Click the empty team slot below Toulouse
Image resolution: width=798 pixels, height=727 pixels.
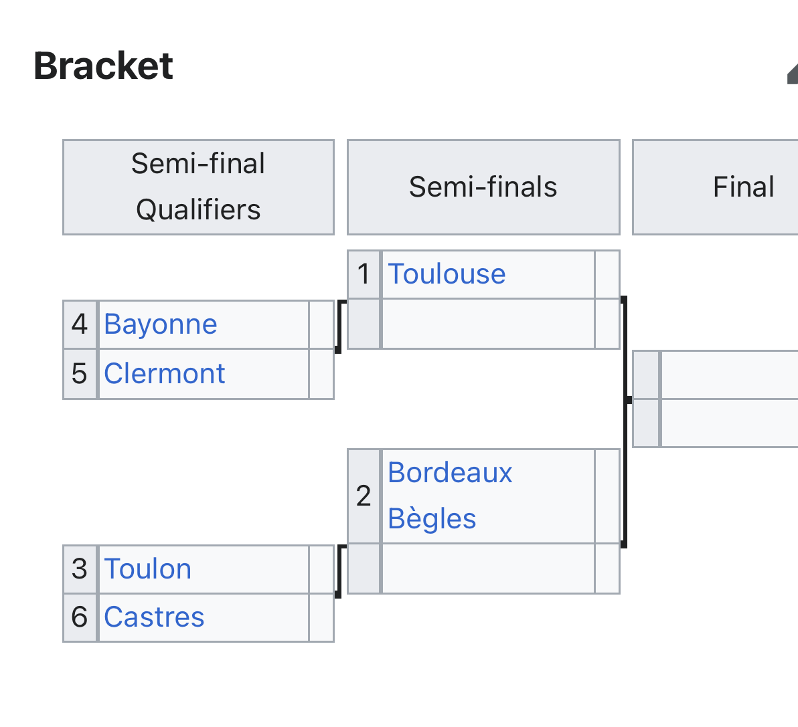click(487, 324)
